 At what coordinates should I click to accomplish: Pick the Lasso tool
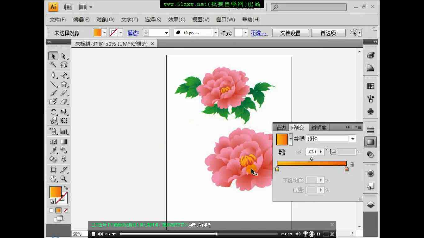point(64,64)
